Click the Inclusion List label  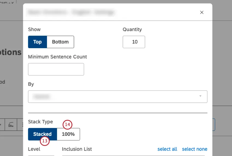point(77,149)
